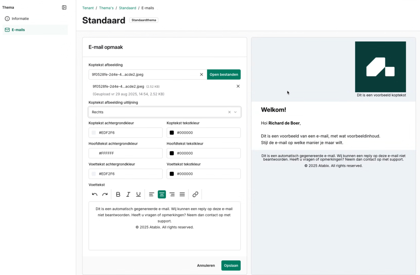Click the undo icon in Voettekst editor
420x275 pixels.
[x=95, y=194]
